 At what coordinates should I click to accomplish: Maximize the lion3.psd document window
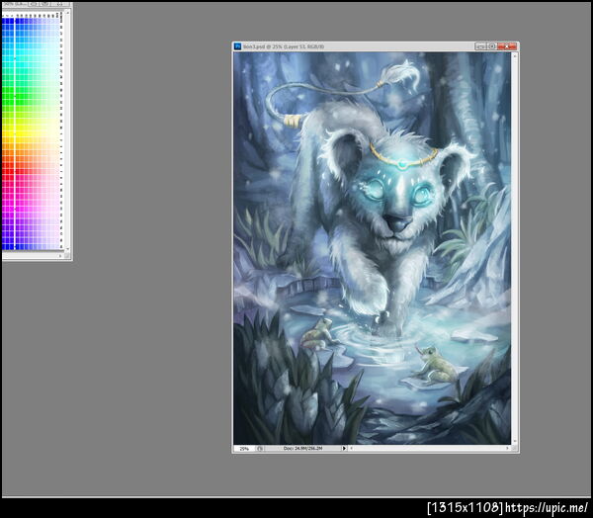(x=491, y=46)
